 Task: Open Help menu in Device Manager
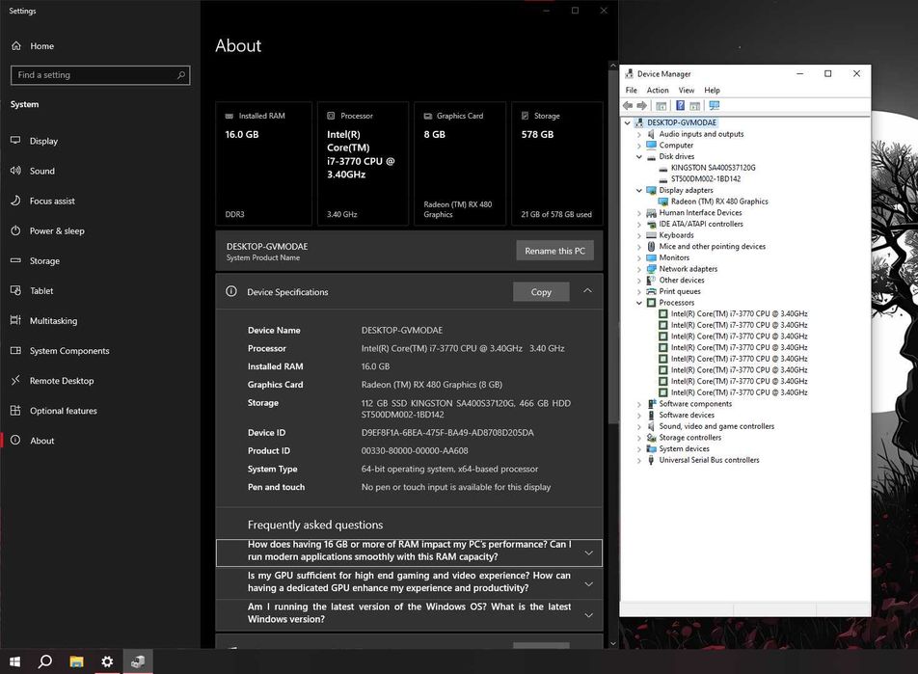coord(712,91)
